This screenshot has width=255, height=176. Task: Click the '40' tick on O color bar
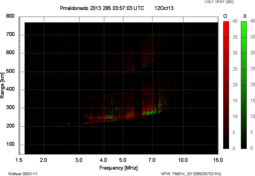235,21
